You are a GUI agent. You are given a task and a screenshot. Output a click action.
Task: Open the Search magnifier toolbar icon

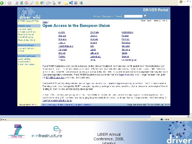coord(32,3)
